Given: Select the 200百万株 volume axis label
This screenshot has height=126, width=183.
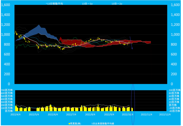Looking at the screenshot, I should coord(7,105).
